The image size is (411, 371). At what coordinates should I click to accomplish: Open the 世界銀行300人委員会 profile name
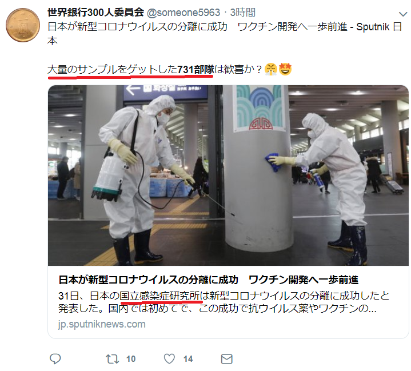[x=95, y=13]
